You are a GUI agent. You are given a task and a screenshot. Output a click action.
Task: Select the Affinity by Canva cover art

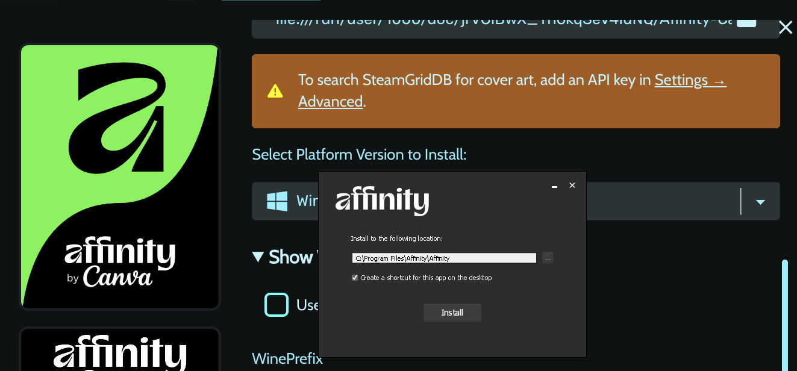click(x=120, y=176)
